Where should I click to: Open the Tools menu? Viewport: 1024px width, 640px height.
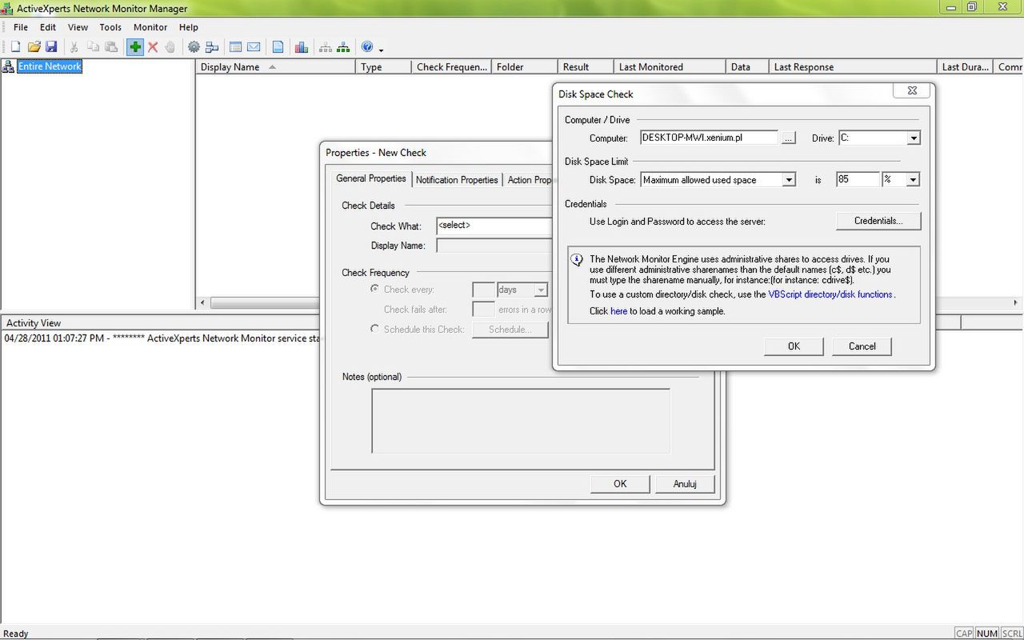[110, 27]
